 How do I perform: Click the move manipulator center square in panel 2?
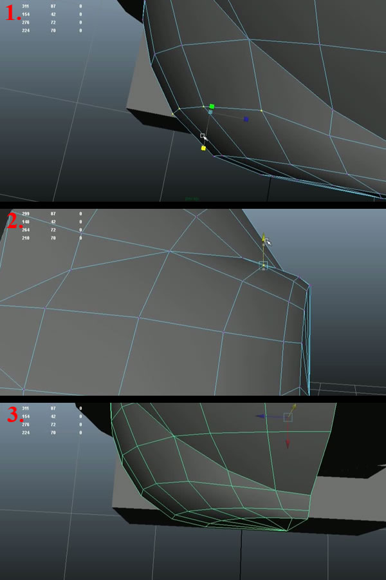coord(262,265)
